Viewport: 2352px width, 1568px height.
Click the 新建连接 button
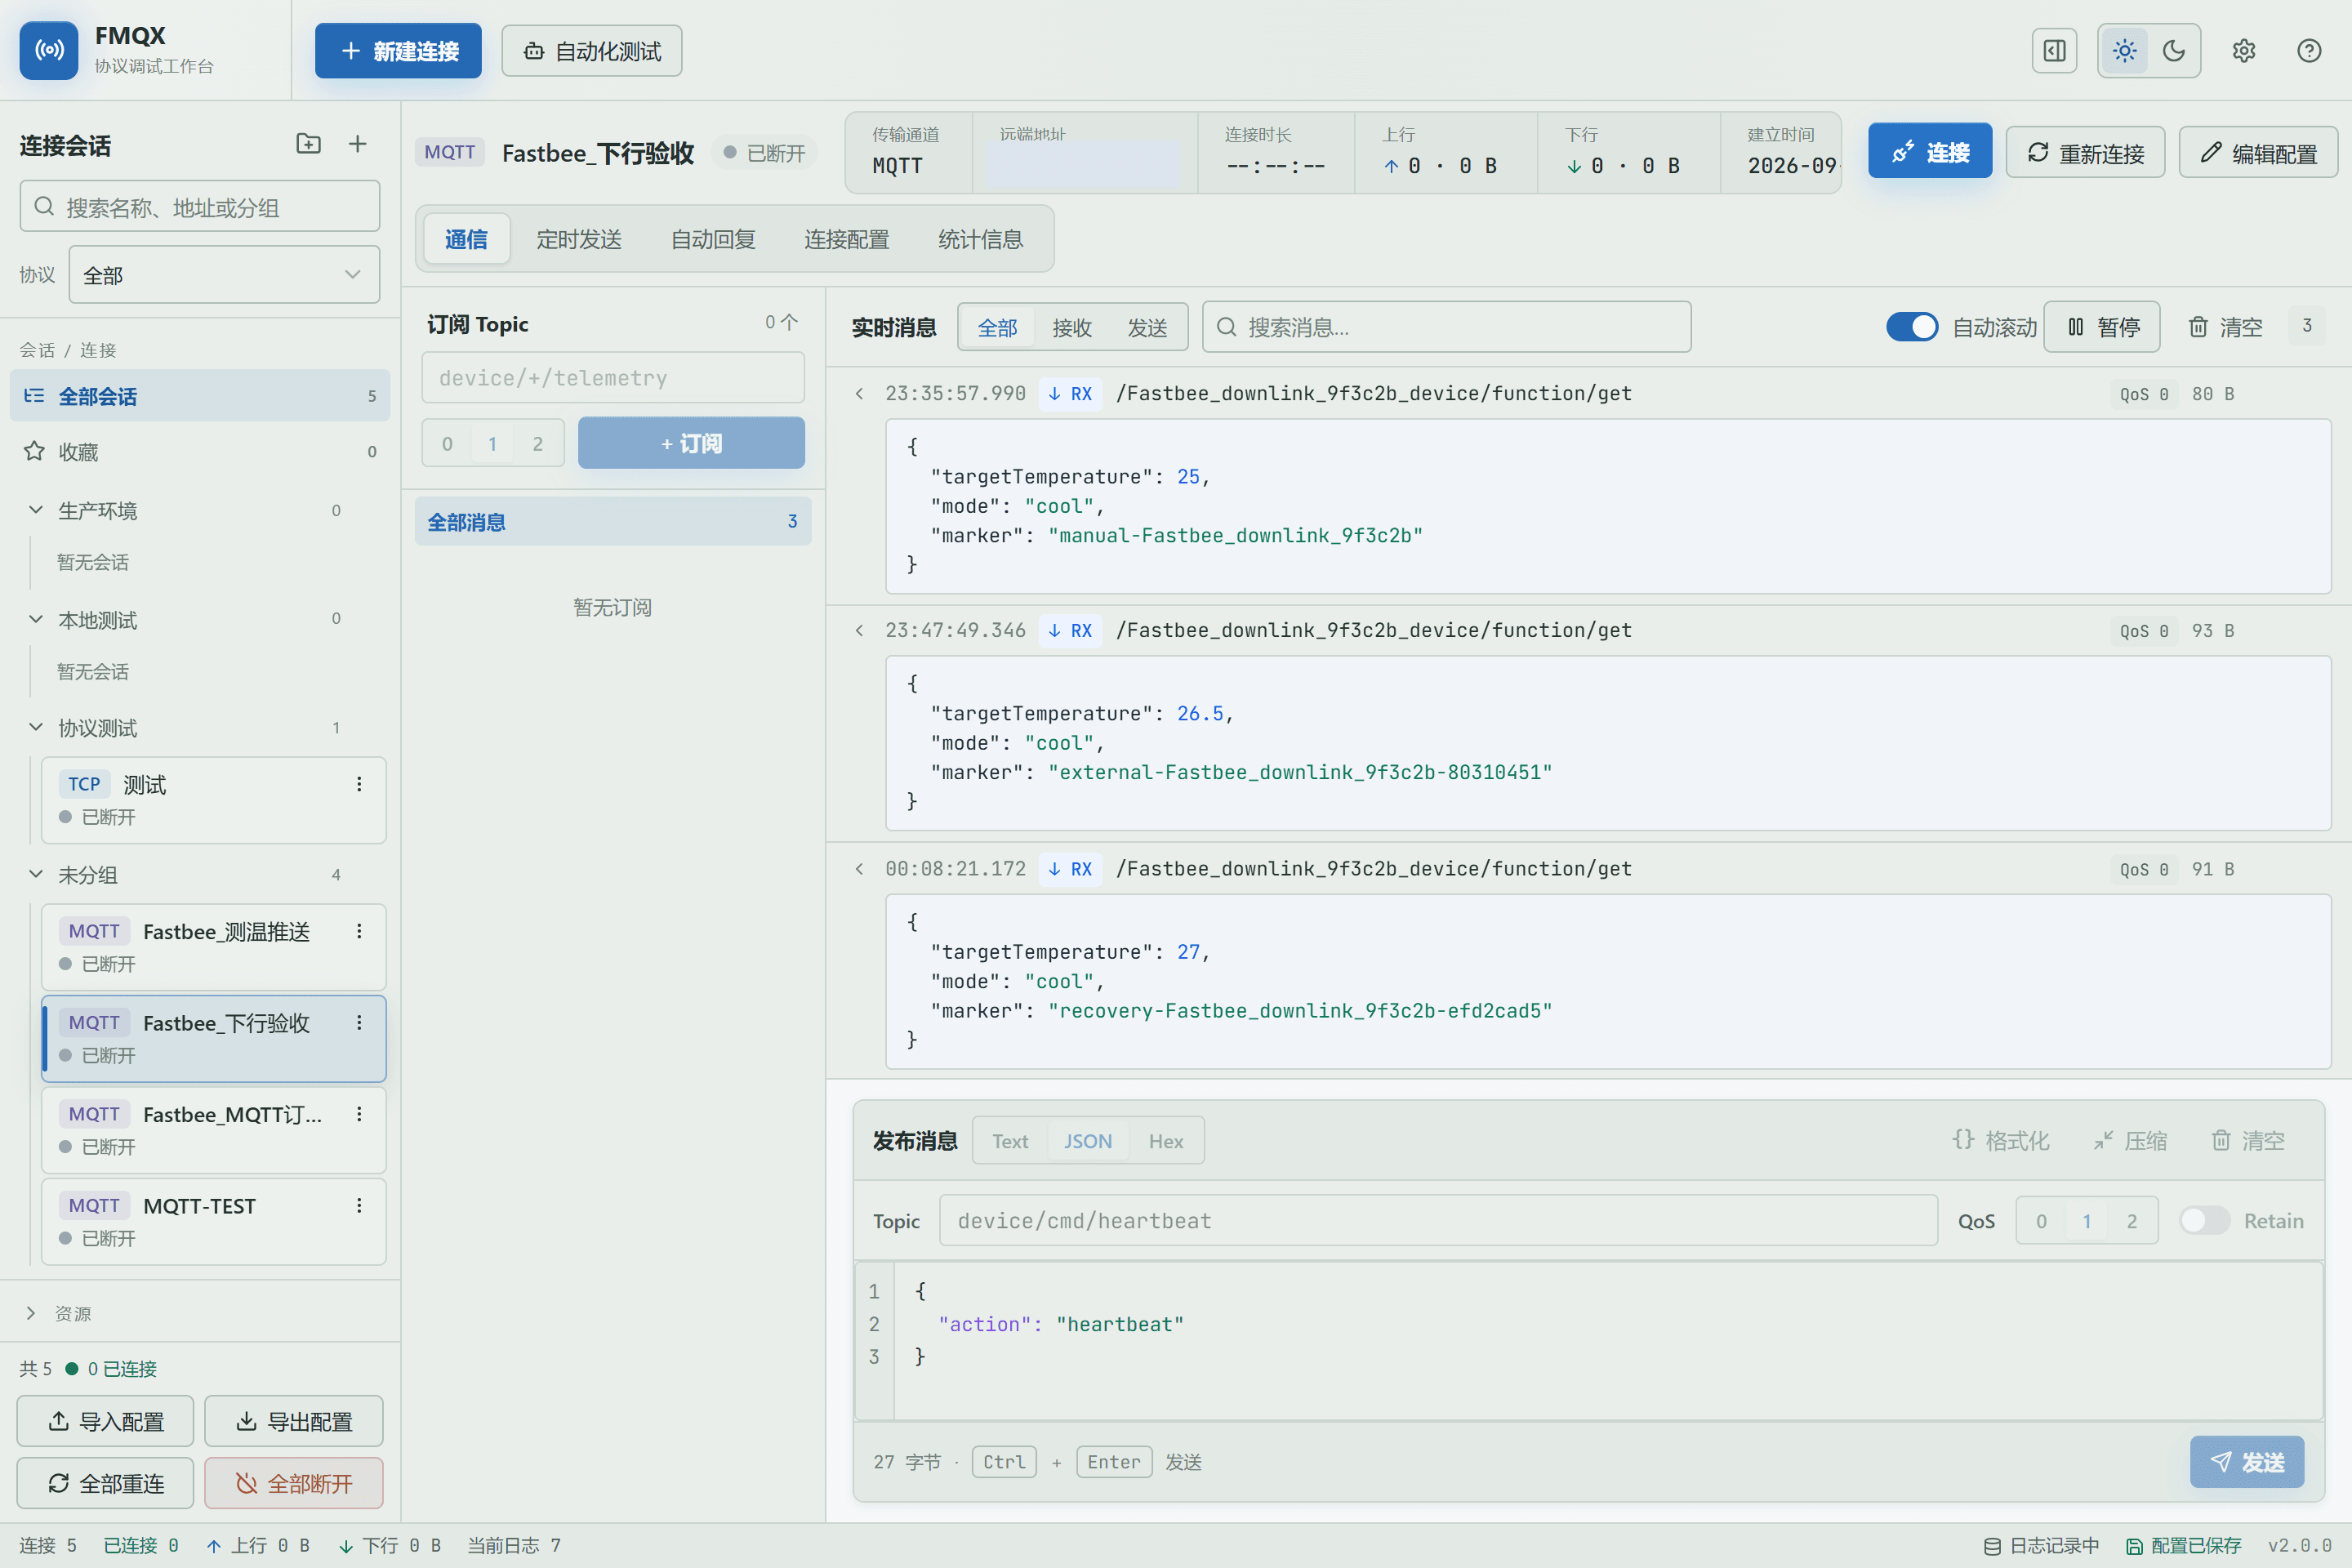click(x=398, y=50)
